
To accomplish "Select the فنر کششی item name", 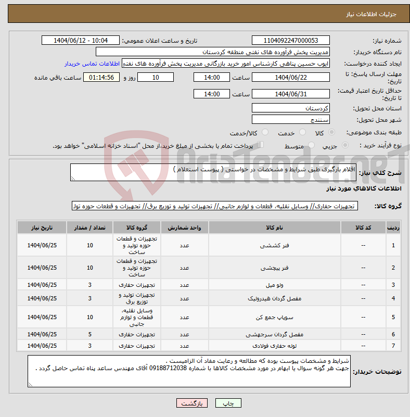I will click(275, 246).
